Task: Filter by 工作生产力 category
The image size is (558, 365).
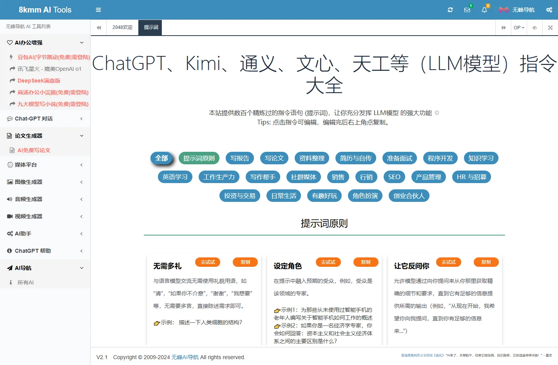Action: point(219,177)
